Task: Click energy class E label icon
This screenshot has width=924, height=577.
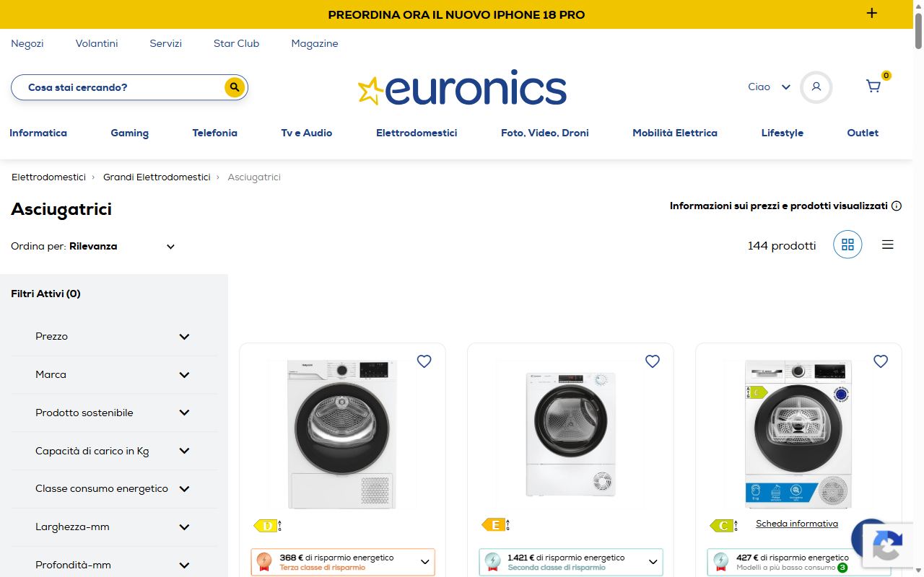Action: (x=496, y=525)
